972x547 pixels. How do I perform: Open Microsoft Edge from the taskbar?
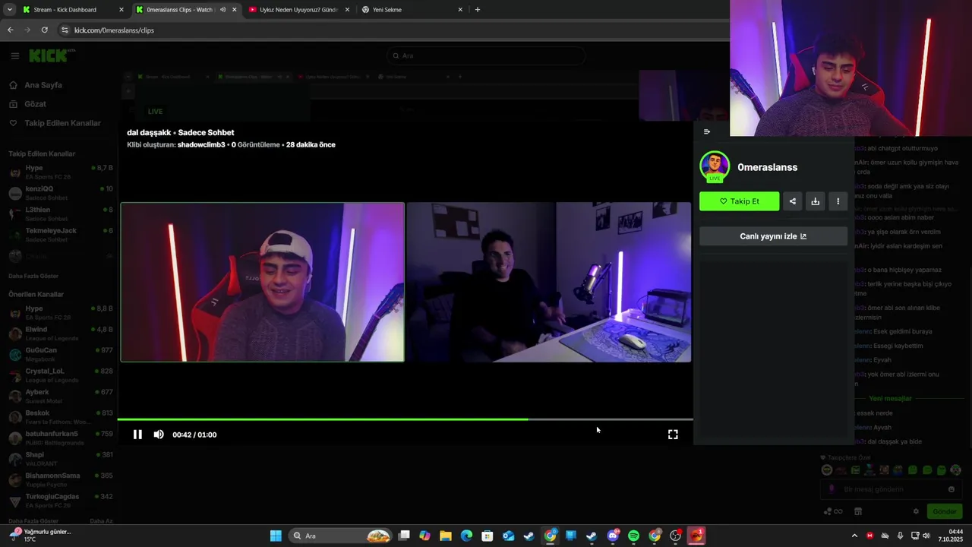point(466,536)
